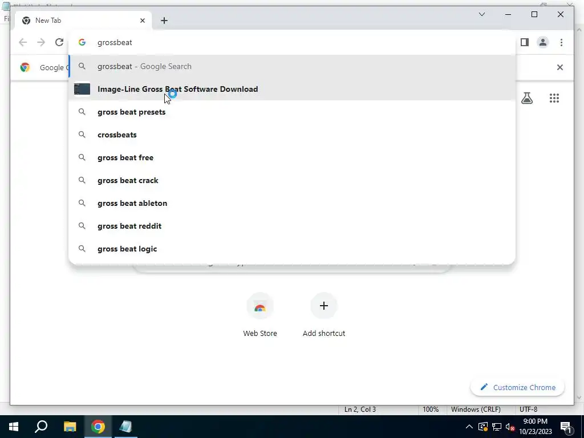Go back using the back arrow

[x=23, y=42]
